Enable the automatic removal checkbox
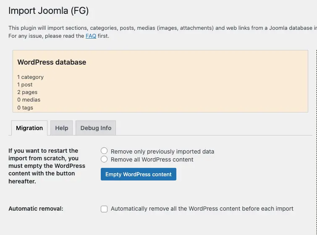This screenshot has height=235, width=317. 104,209
